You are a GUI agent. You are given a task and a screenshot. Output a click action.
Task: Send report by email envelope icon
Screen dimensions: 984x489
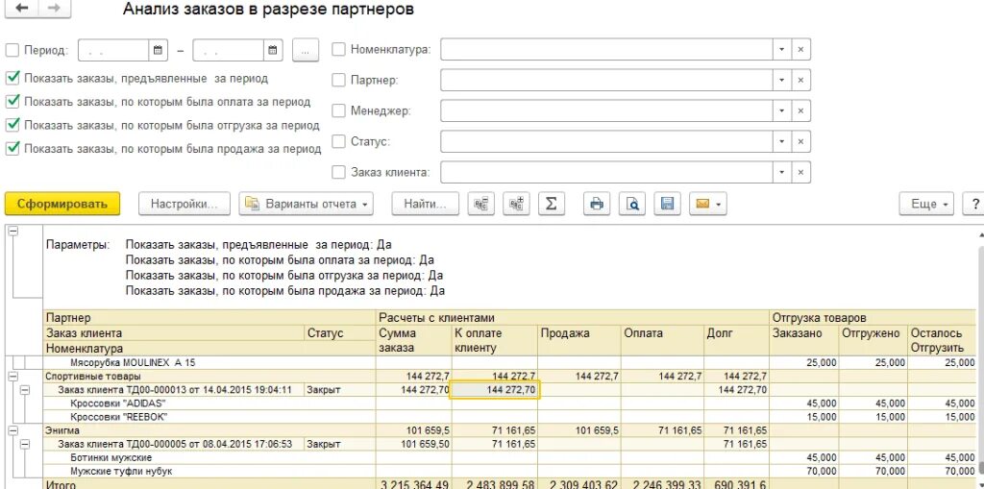[x=702, y=204]
